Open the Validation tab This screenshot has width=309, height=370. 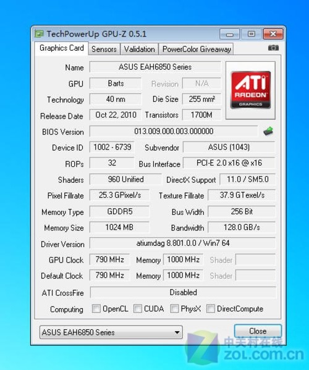tap(139, 49)
